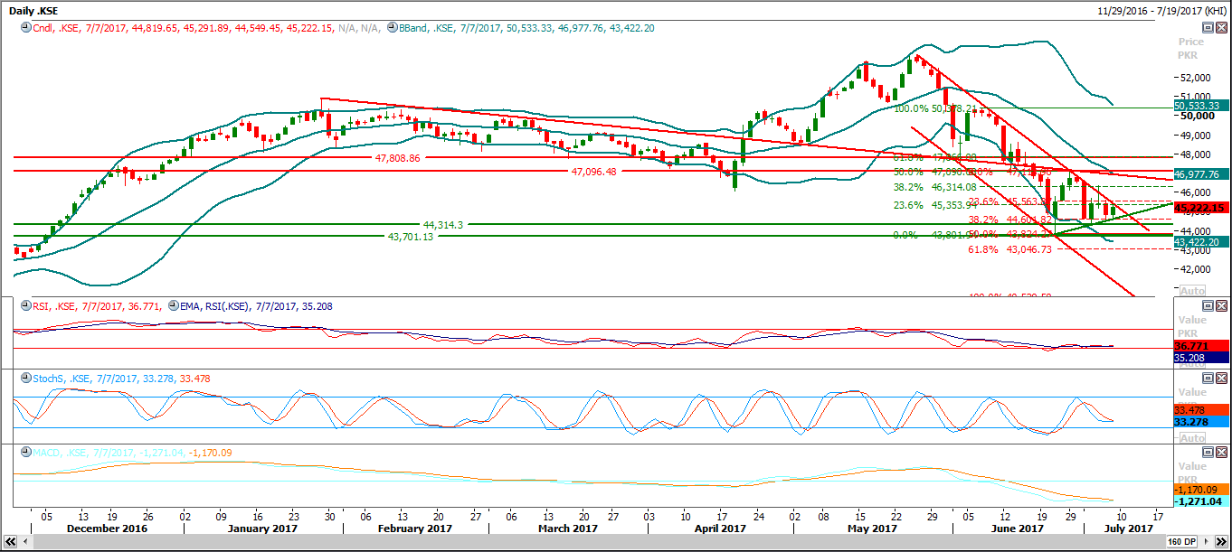Close the MACD indicator pane
The width and height of the screenshot is (1232, 552).
[1221, 452]
